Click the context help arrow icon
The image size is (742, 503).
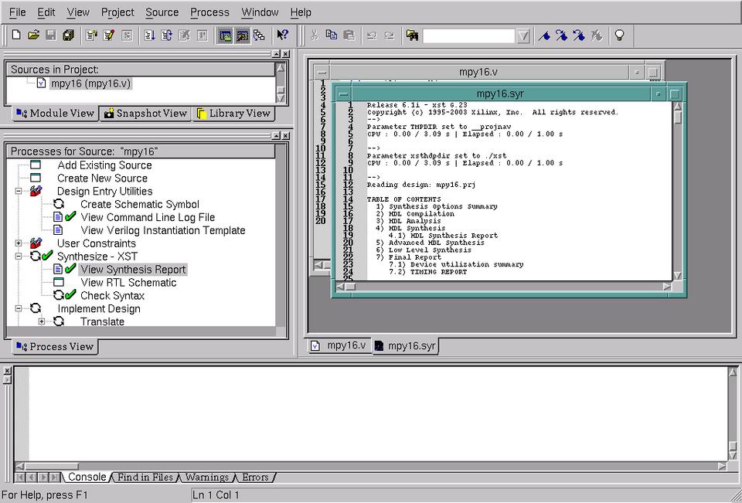[283, 36]
